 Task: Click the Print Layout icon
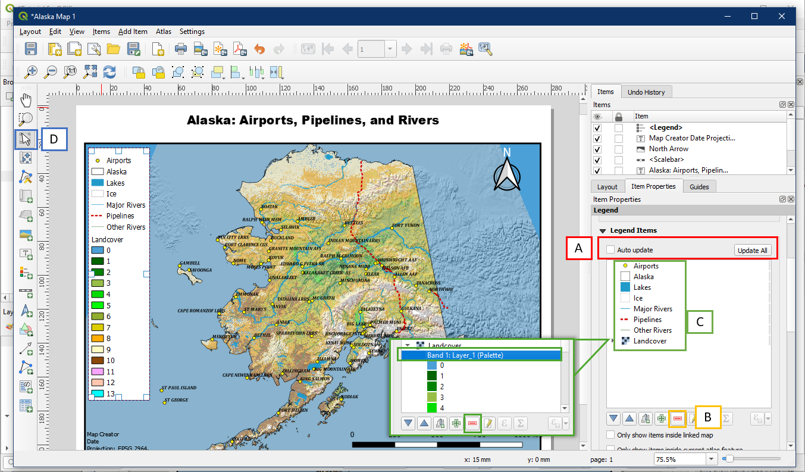180,49
